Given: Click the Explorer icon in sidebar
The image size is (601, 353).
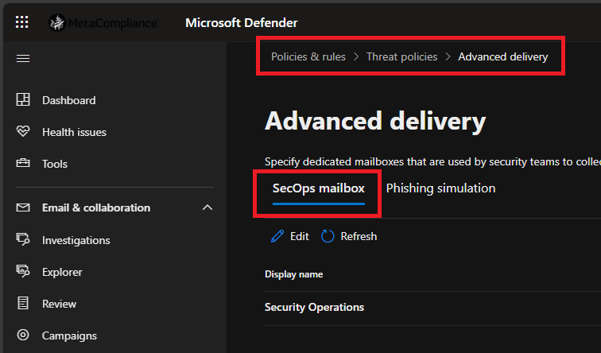Looking at the screenshot, I should pos(23,271).
